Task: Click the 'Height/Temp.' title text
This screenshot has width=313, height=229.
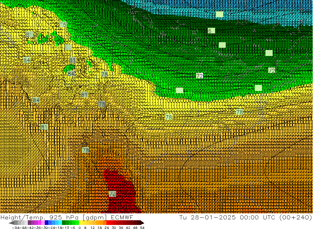Action: [x=23, y=218]
